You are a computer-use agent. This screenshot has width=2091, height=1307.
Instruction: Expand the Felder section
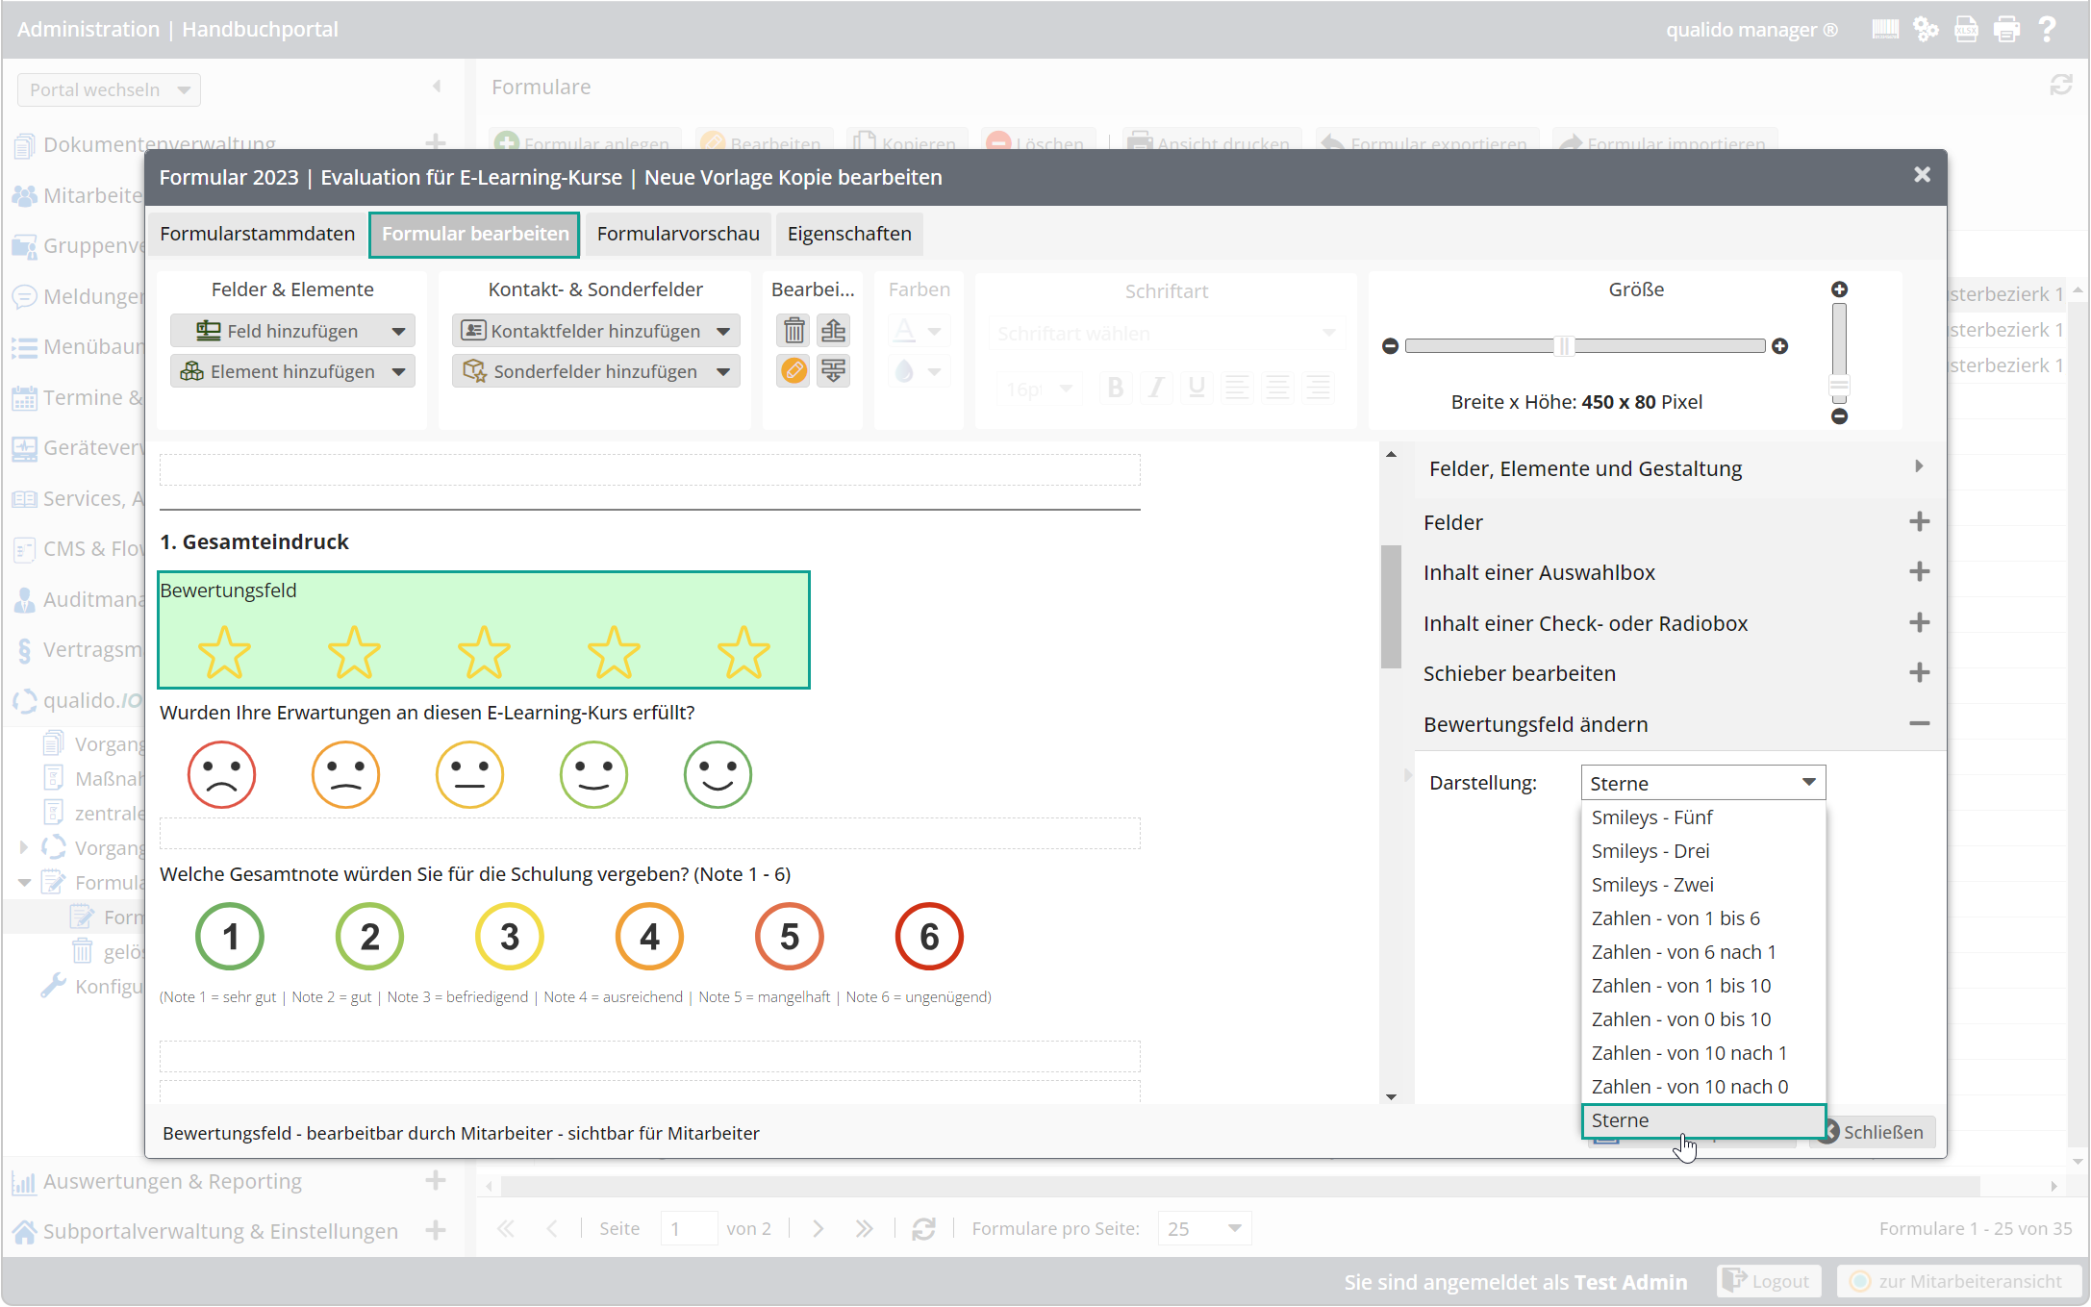point(1919,522)
